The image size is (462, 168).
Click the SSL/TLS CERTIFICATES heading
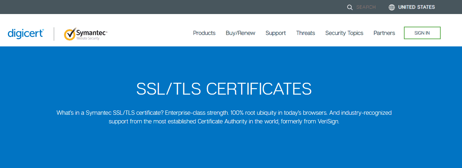click(224, 89)
